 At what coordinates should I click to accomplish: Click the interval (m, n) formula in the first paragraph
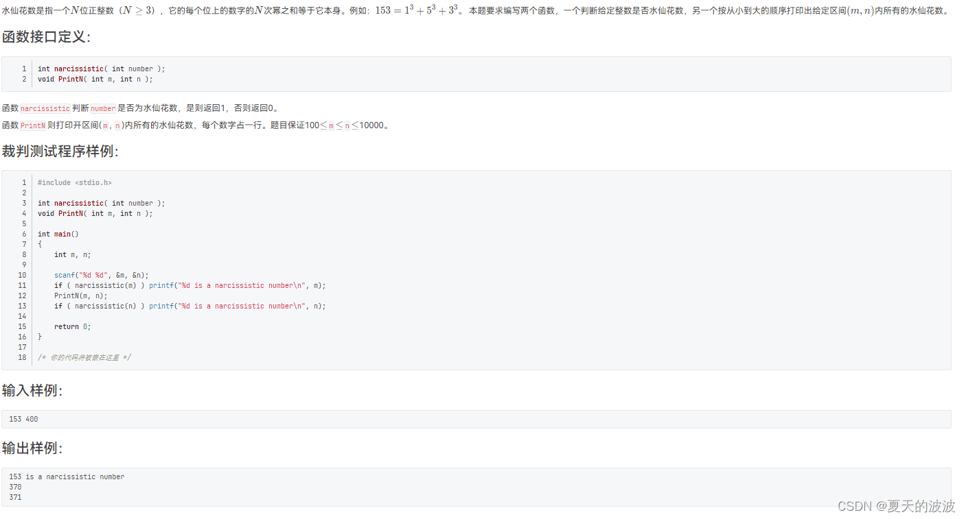coord(861,11)
